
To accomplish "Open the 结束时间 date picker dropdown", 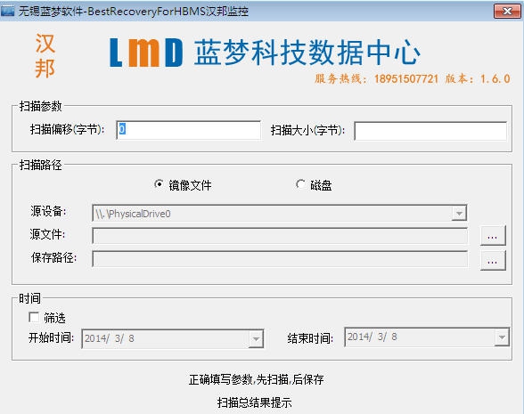I will (x=502, y=337).
